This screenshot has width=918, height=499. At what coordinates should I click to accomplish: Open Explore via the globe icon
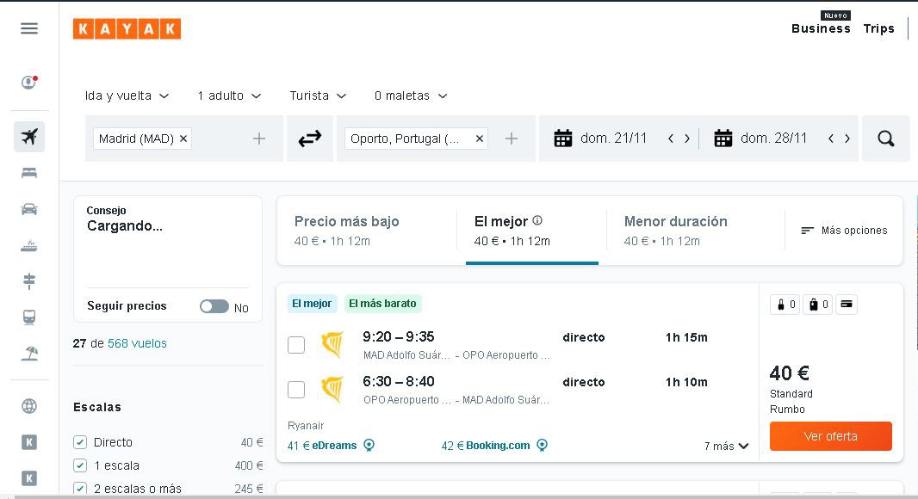coord(29,406)
